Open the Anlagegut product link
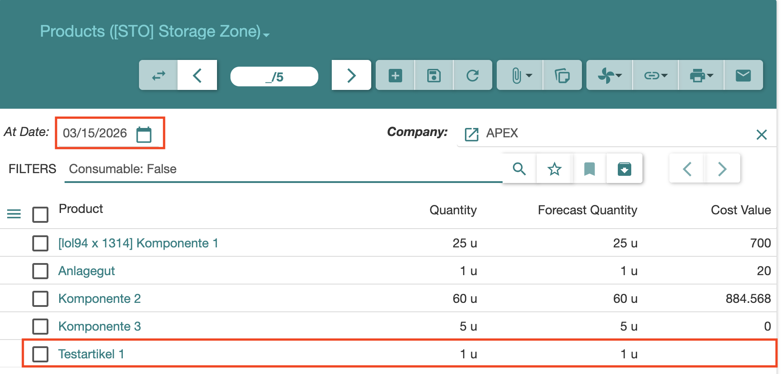Screen dimensions: 781x374 (87, 271)
